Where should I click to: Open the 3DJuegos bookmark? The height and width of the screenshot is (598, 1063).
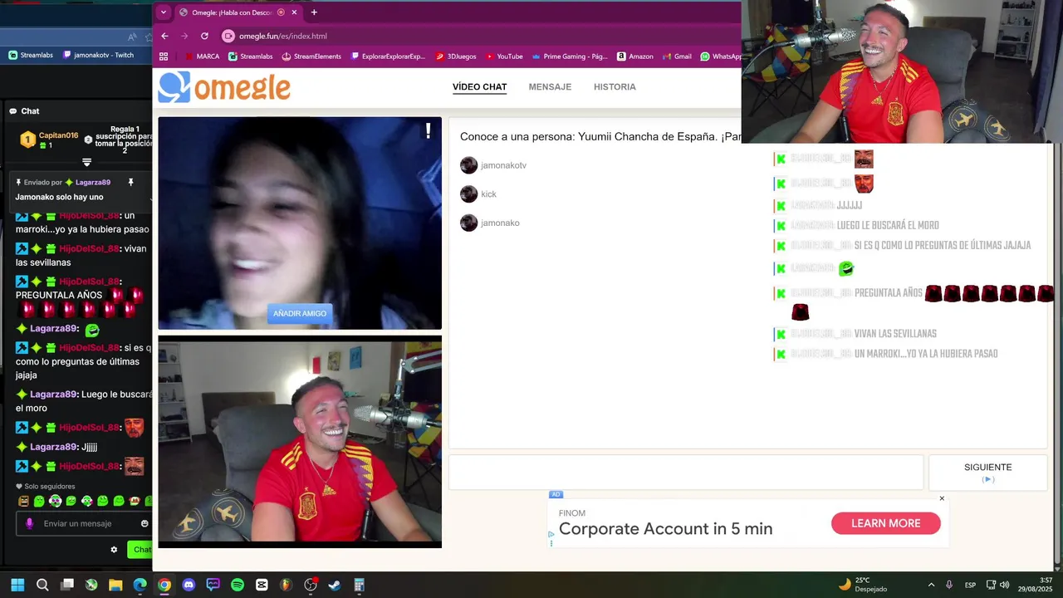(456, 56)
